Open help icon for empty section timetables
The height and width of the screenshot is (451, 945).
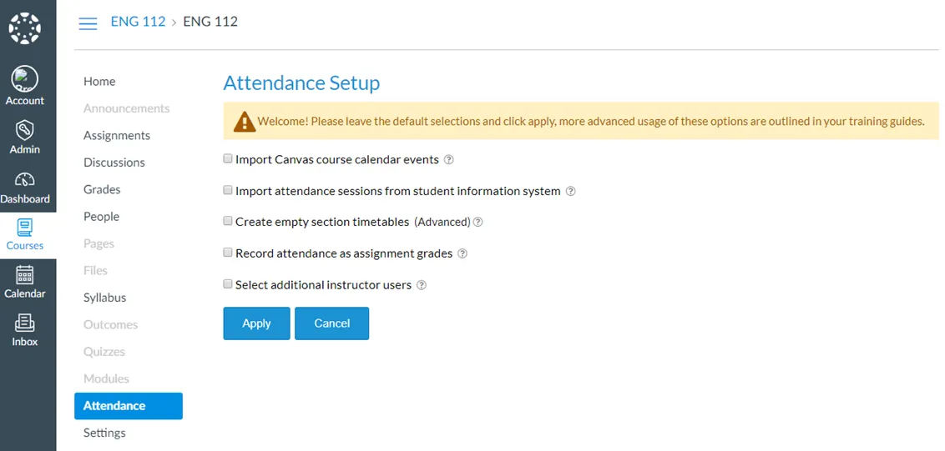tap(478, 223)
